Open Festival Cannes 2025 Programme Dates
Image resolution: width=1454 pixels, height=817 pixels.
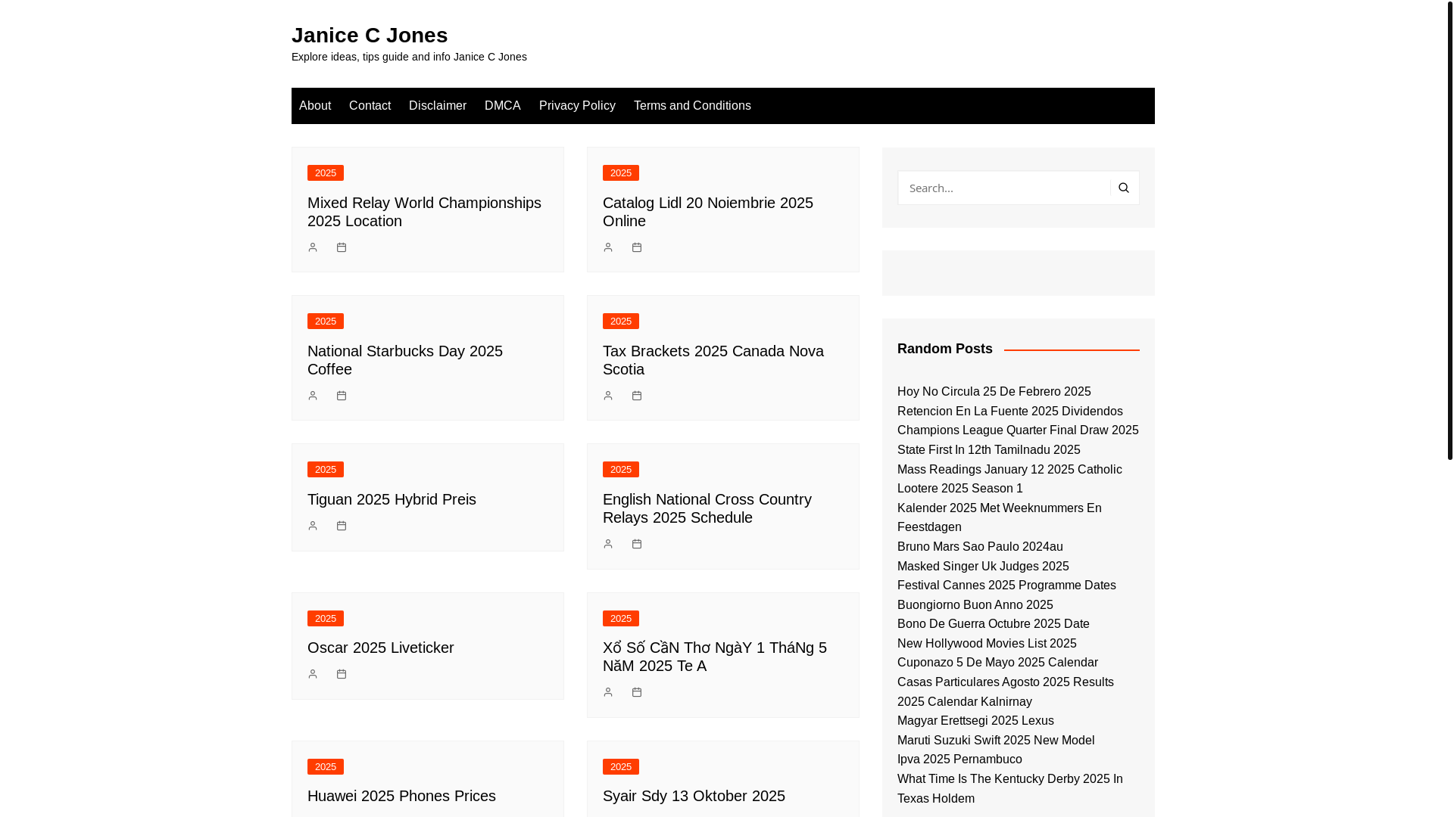1006,586
